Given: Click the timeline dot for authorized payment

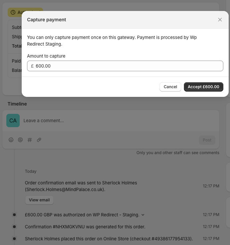Looking at the screenshot, I should 14,215.
